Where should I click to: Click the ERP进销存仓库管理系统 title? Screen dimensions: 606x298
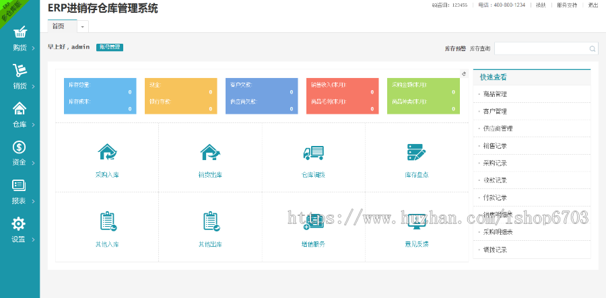(103, 8)
